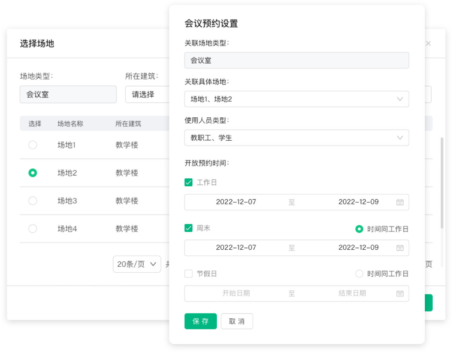Uncheck the 工作日 checkbox
The image size is (453, 352).
point(188,182)
